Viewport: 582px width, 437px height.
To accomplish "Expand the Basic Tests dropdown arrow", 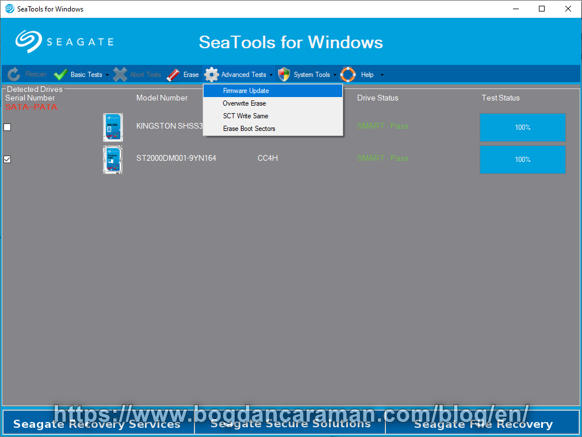I will [108, 75].
